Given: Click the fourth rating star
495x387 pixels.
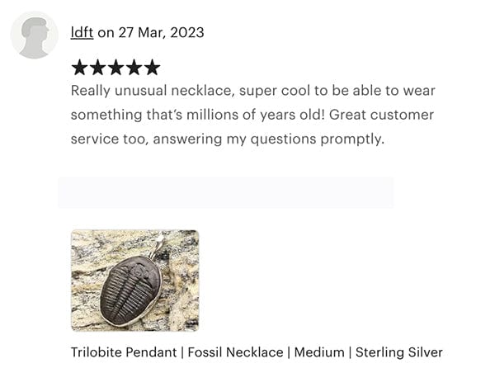Looking at the screenshot, I should [x=134, y=68].
